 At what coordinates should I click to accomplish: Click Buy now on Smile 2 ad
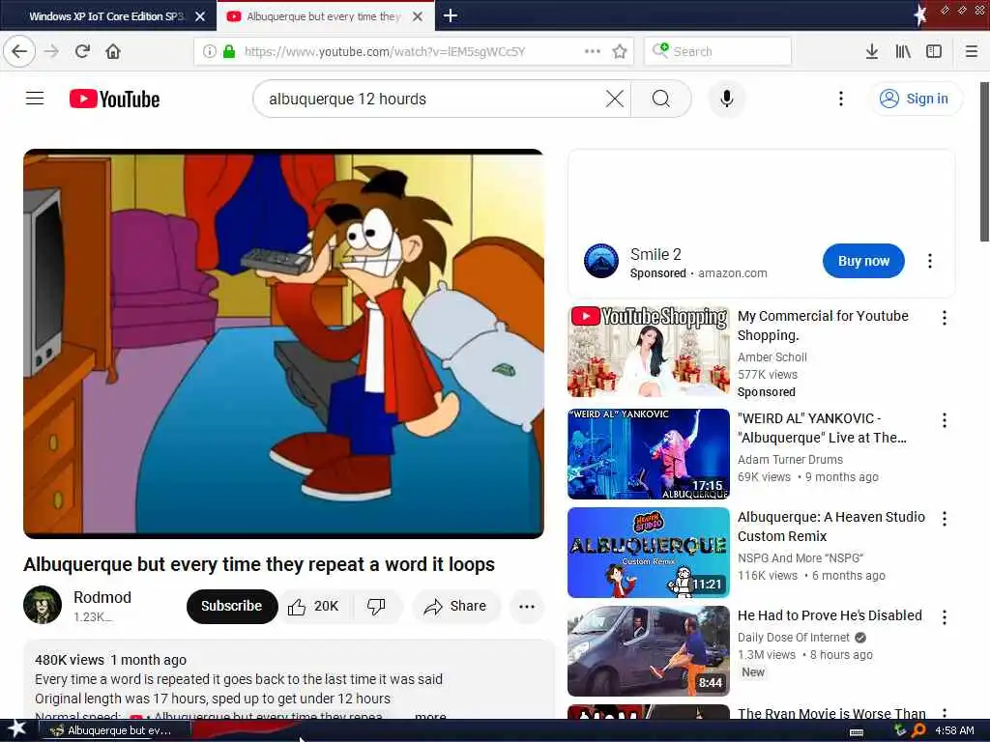(x=863, y=261)
